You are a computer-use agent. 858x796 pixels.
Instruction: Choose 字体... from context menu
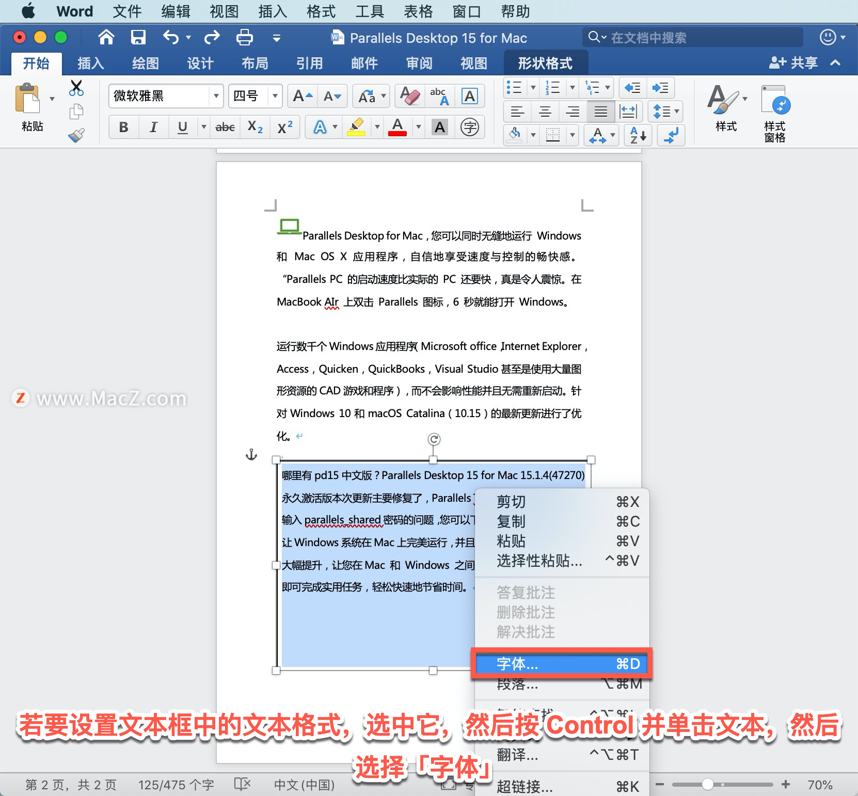tap(562, 664)
